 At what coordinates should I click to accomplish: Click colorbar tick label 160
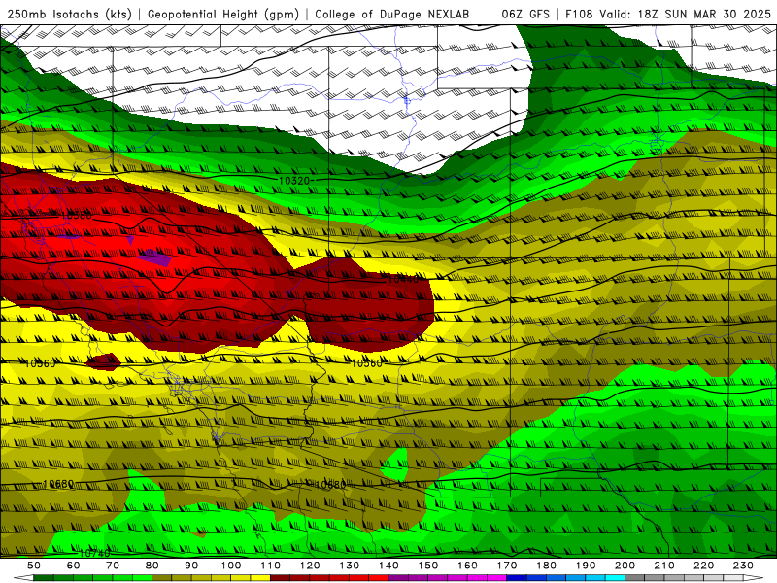[x=467, y=566]
